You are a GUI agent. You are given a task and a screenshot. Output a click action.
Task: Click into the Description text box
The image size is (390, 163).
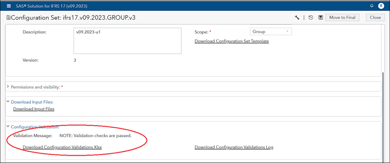click(127, 41)
